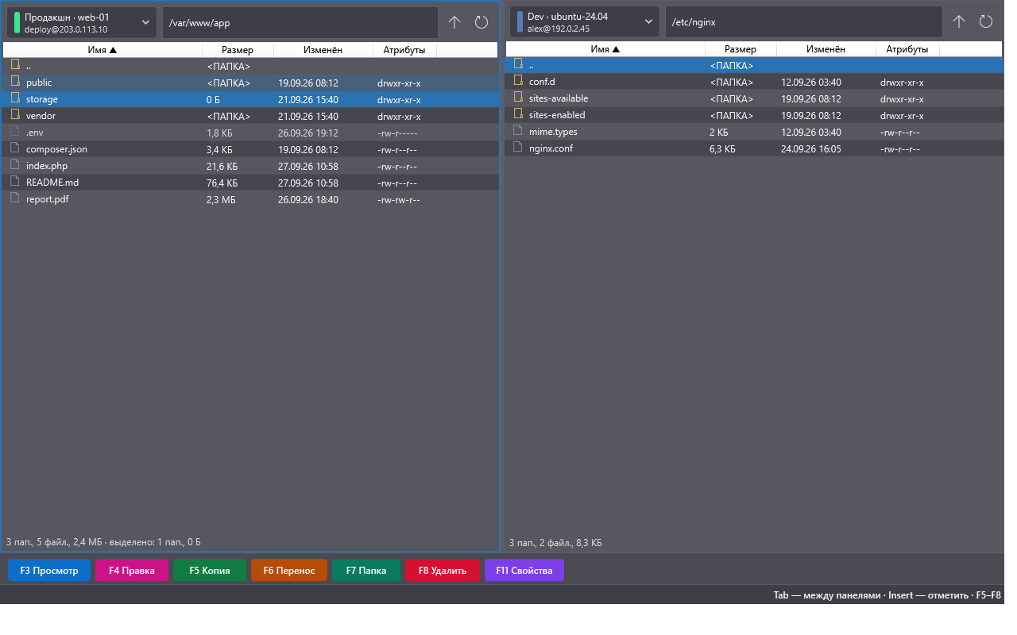The image size is (1017, 635).
Task: Click the .env file icon
Action: (15, 132)
